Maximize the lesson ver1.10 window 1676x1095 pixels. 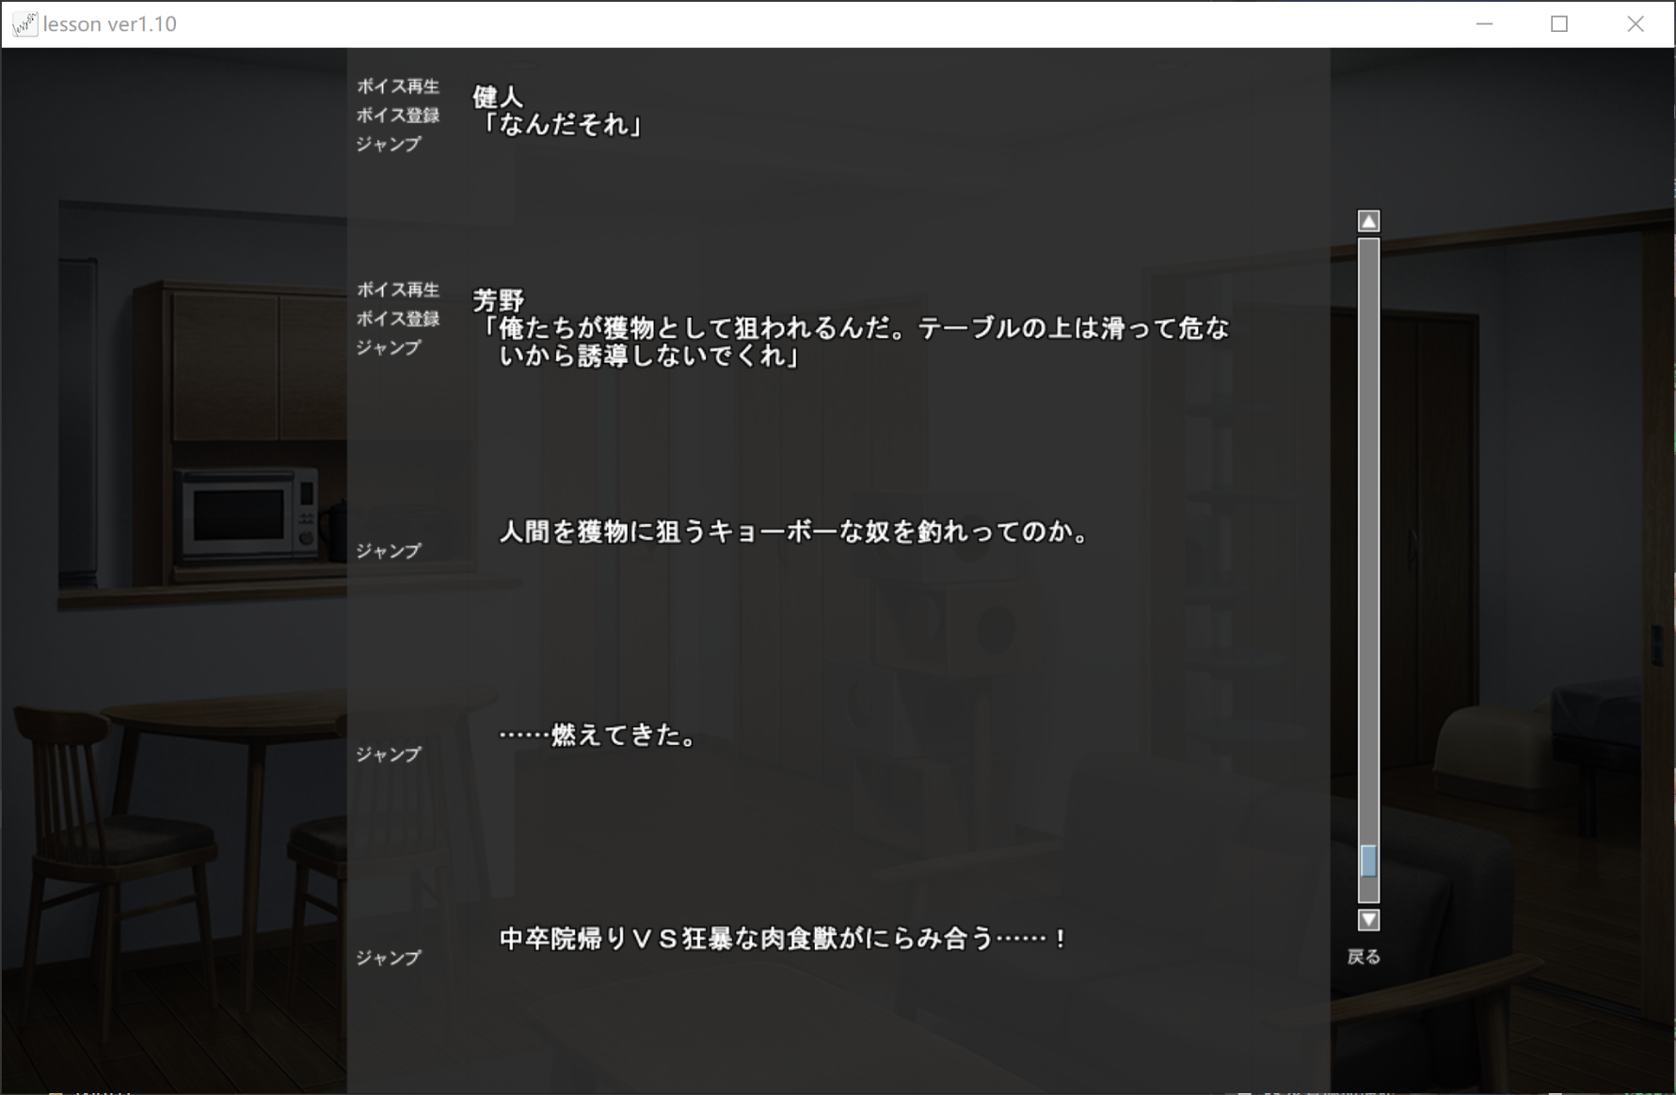[x=1559, y=24]
